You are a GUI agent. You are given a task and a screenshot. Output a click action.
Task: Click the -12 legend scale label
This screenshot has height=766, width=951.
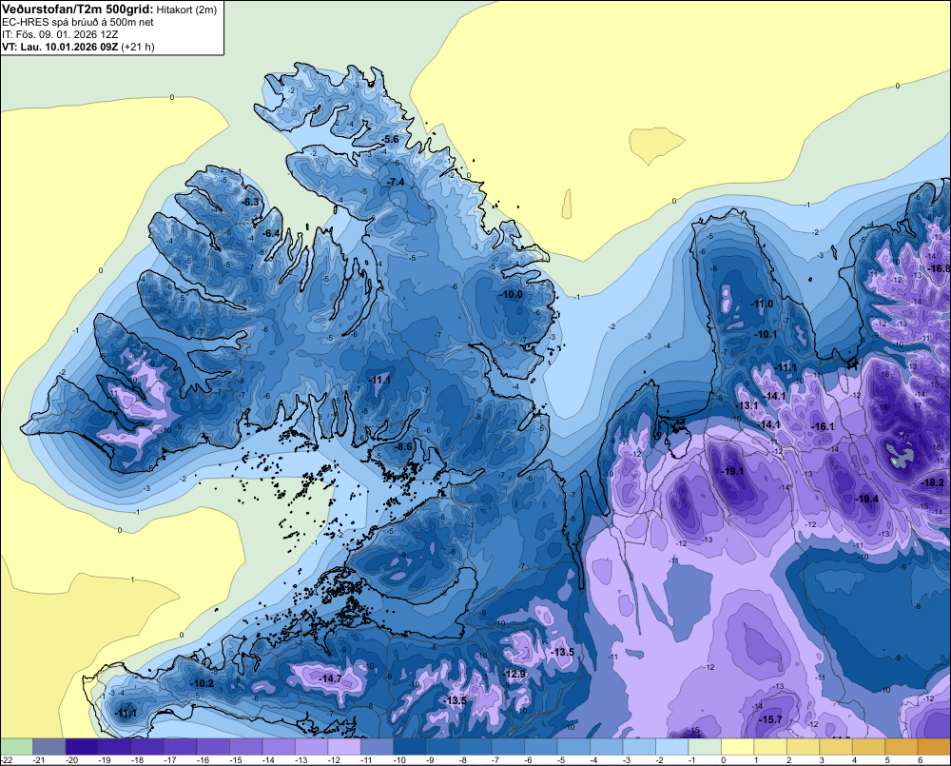tap(333, 760)
